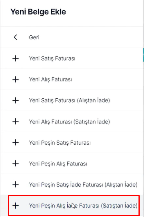
Task: Click the back chevron arrow icon
Action: (15, 37)
